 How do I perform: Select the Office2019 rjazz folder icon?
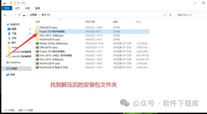37,27
